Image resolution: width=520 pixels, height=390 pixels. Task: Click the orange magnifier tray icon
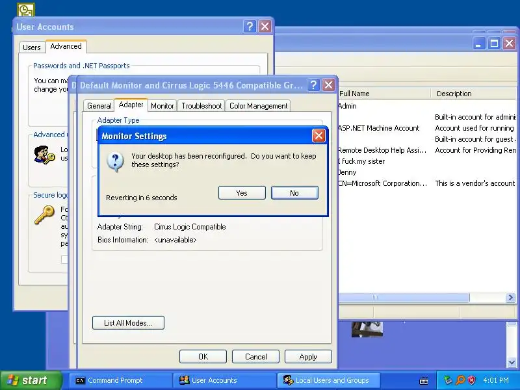460,380
